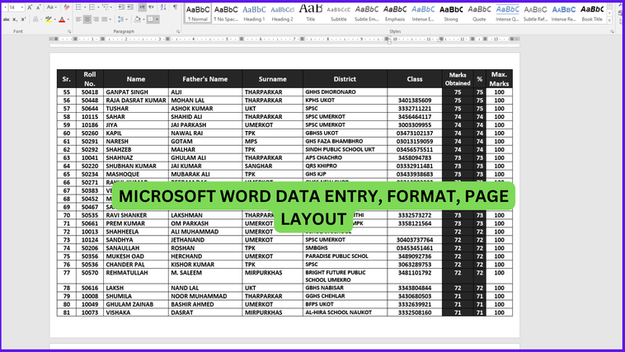Click the Numbering list icon
The image size is (625, 352).
point(92,7)
